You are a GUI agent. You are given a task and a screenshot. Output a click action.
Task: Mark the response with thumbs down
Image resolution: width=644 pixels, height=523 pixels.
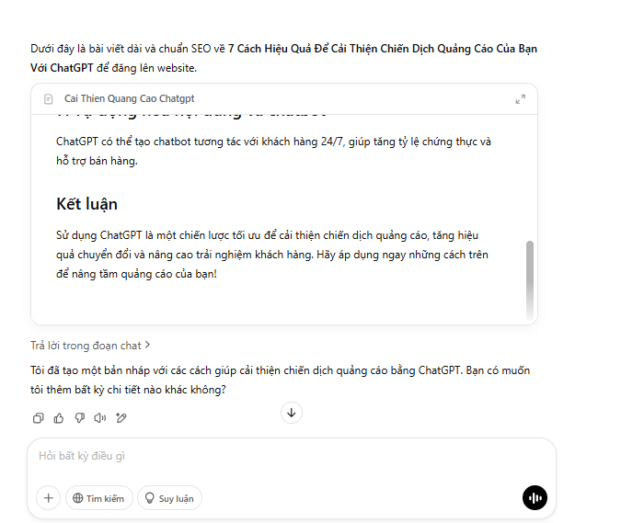(79, 418)
